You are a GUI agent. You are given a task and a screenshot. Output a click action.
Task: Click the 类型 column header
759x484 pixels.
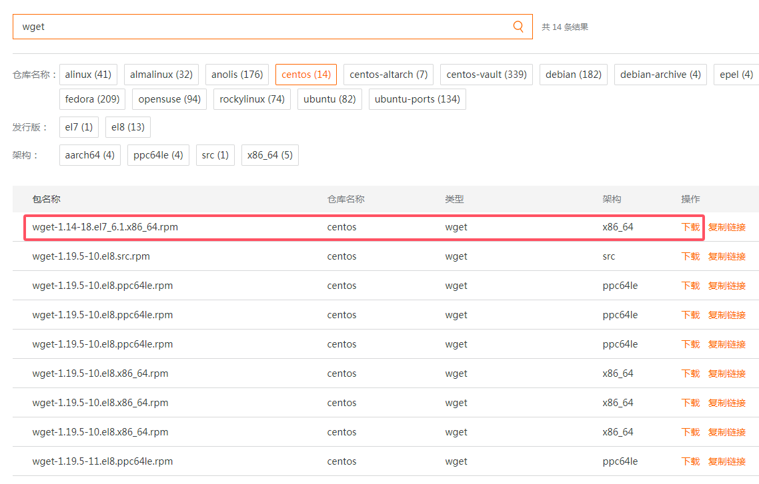click(454, 199)
